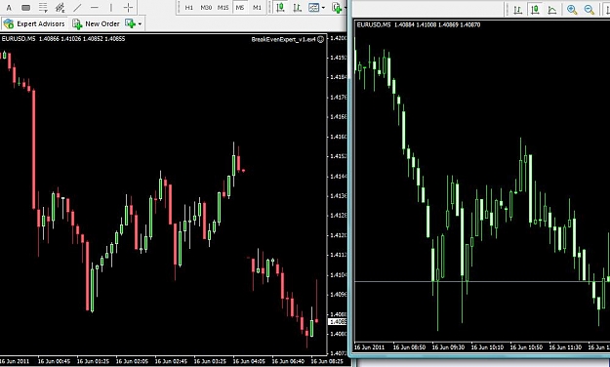Click '16 Jun 11:30' on right time axis
610x367 pixels.
[x=565, y=347]
